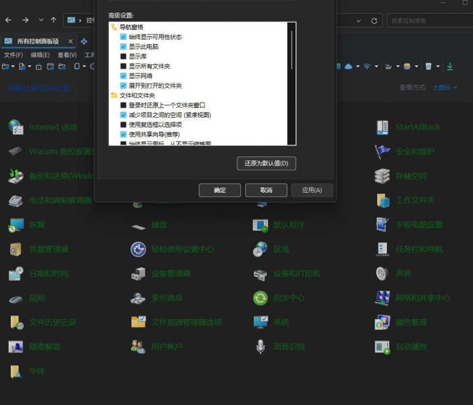Viewport: 473px width, 405px height.
Task: Open the 声音 speaker icon
Action: click(x=383, y=274)
